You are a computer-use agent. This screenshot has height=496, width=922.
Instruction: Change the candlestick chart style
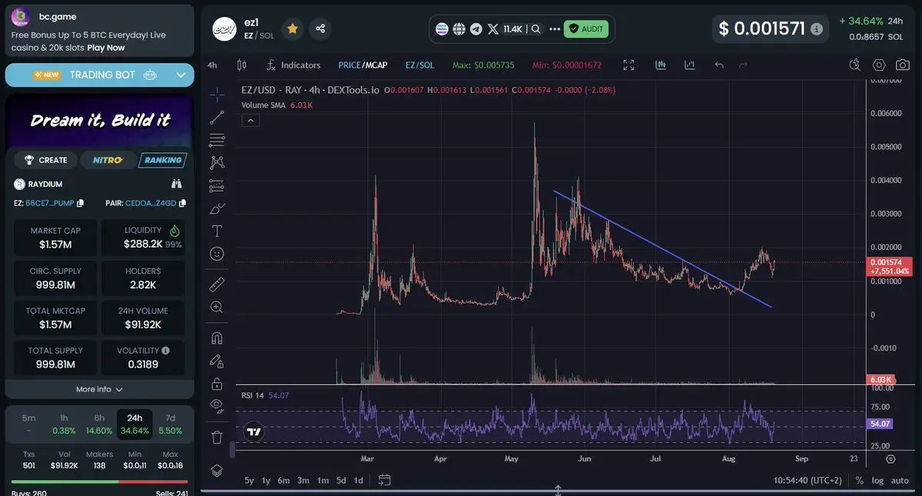click(x=242, y=65)
